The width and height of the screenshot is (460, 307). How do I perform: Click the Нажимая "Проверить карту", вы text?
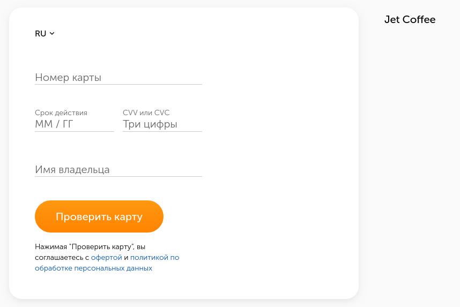coord(90,247)
